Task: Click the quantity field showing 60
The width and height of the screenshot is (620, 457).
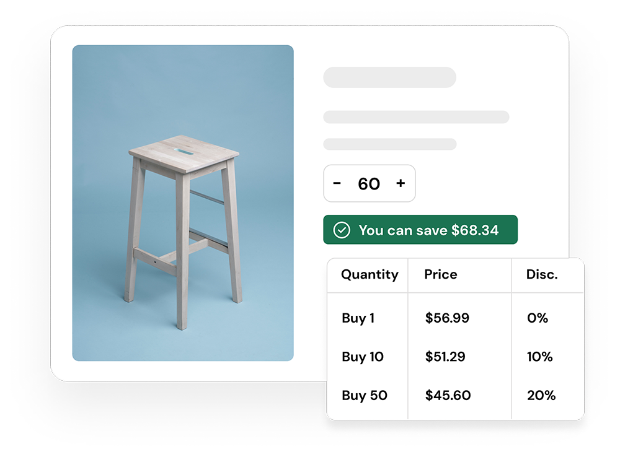Action: coord(369,184)
